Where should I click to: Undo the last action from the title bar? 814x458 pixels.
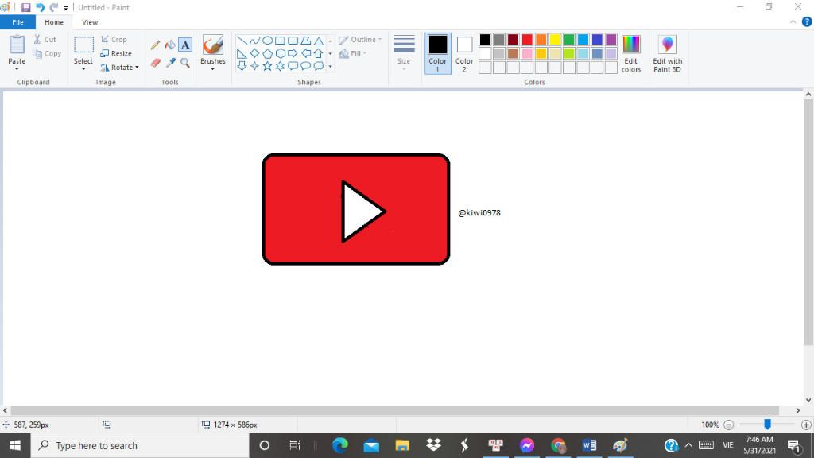coord(40,7)
